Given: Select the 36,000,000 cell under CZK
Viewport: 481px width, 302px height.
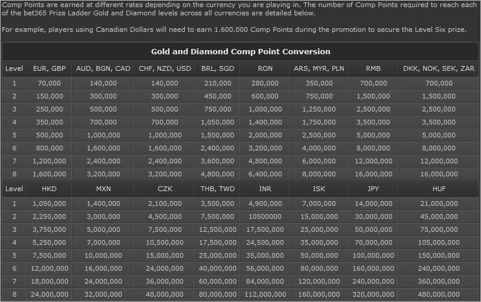Looking at the screenshot, I should click(x=165, y=281).
